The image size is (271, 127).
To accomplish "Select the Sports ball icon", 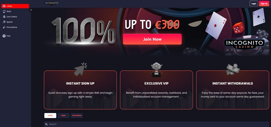I will click(x=4, y=22).
